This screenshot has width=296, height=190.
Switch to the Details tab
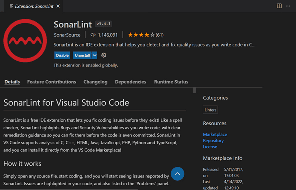(x=12, y=82)
